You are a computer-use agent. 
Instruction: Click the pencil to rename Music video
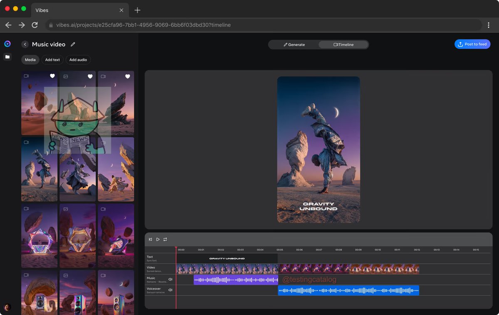[73, 44]
